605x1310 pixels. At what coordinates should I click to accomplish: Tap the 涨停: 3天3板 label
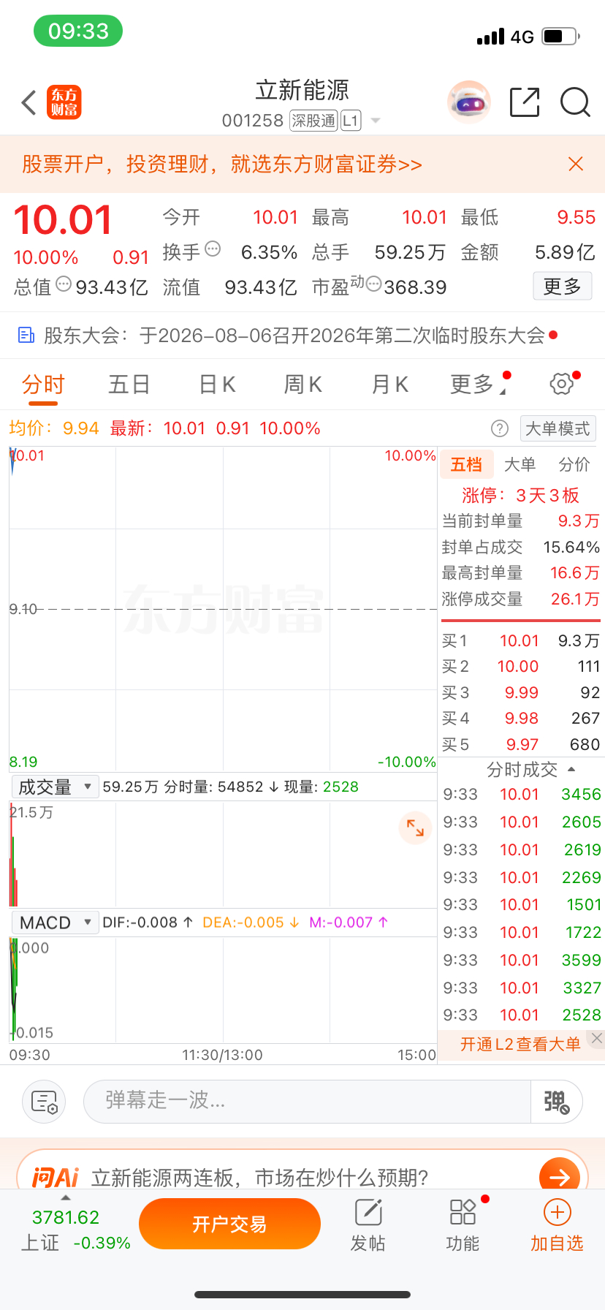click(520, 496)
